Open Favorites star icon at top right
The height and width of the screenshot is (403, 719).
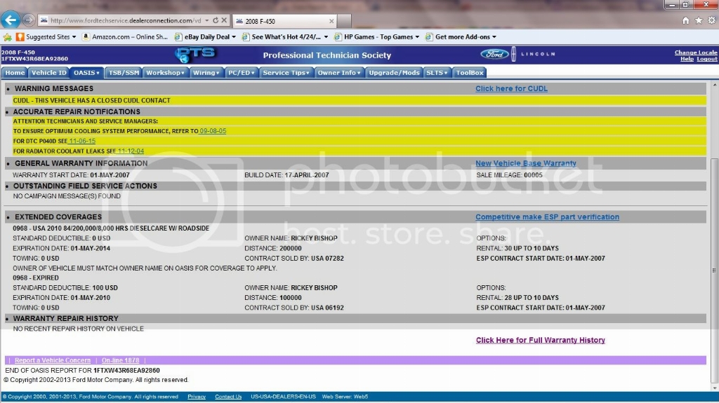(699, 20)
